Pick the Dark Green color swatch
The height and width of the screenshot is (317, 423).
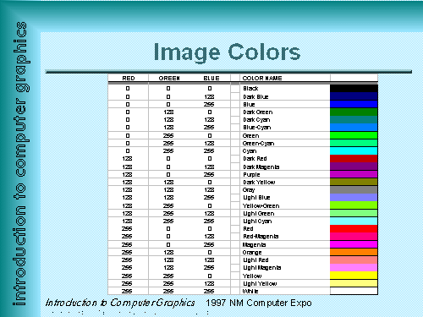point(354,112)
